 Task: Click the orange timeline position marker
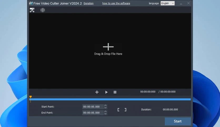click(x=31, y=97)
